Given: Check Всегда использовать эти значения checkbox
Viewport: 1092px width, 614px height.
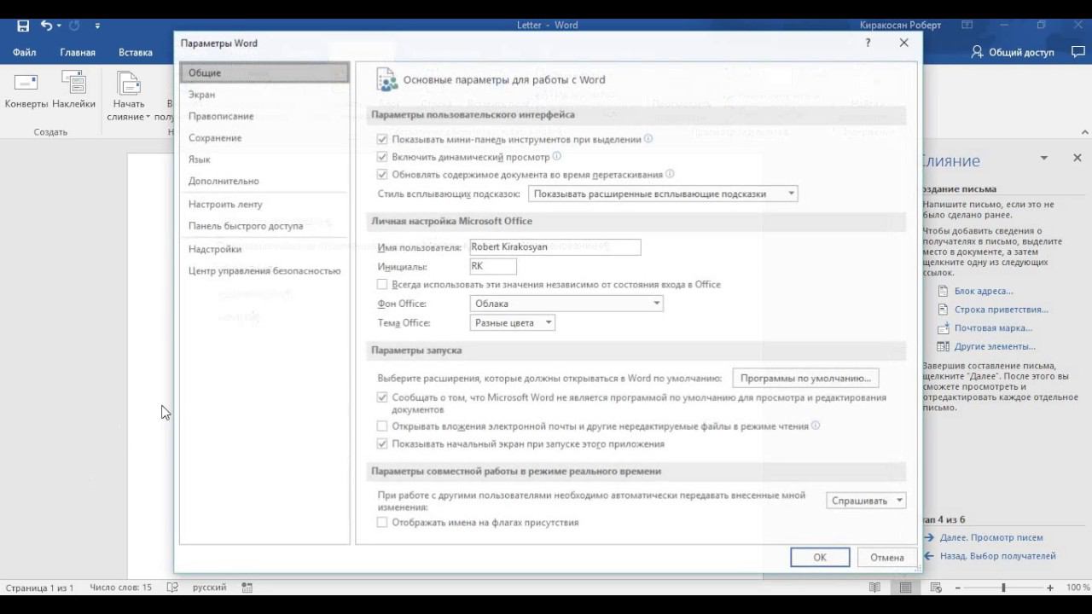Looking at the screenshot, I should point(382,285).
